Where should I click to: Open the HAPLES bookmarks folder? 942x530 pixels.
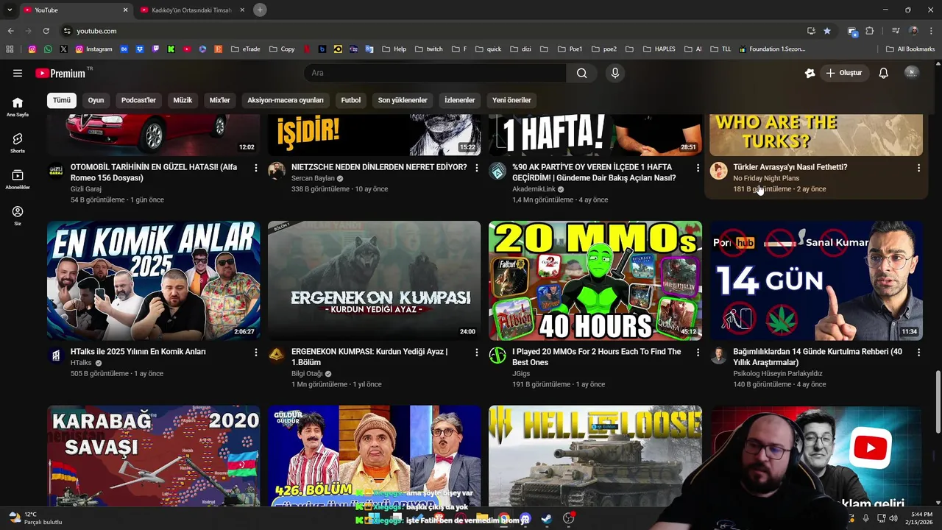pos(658,49)
